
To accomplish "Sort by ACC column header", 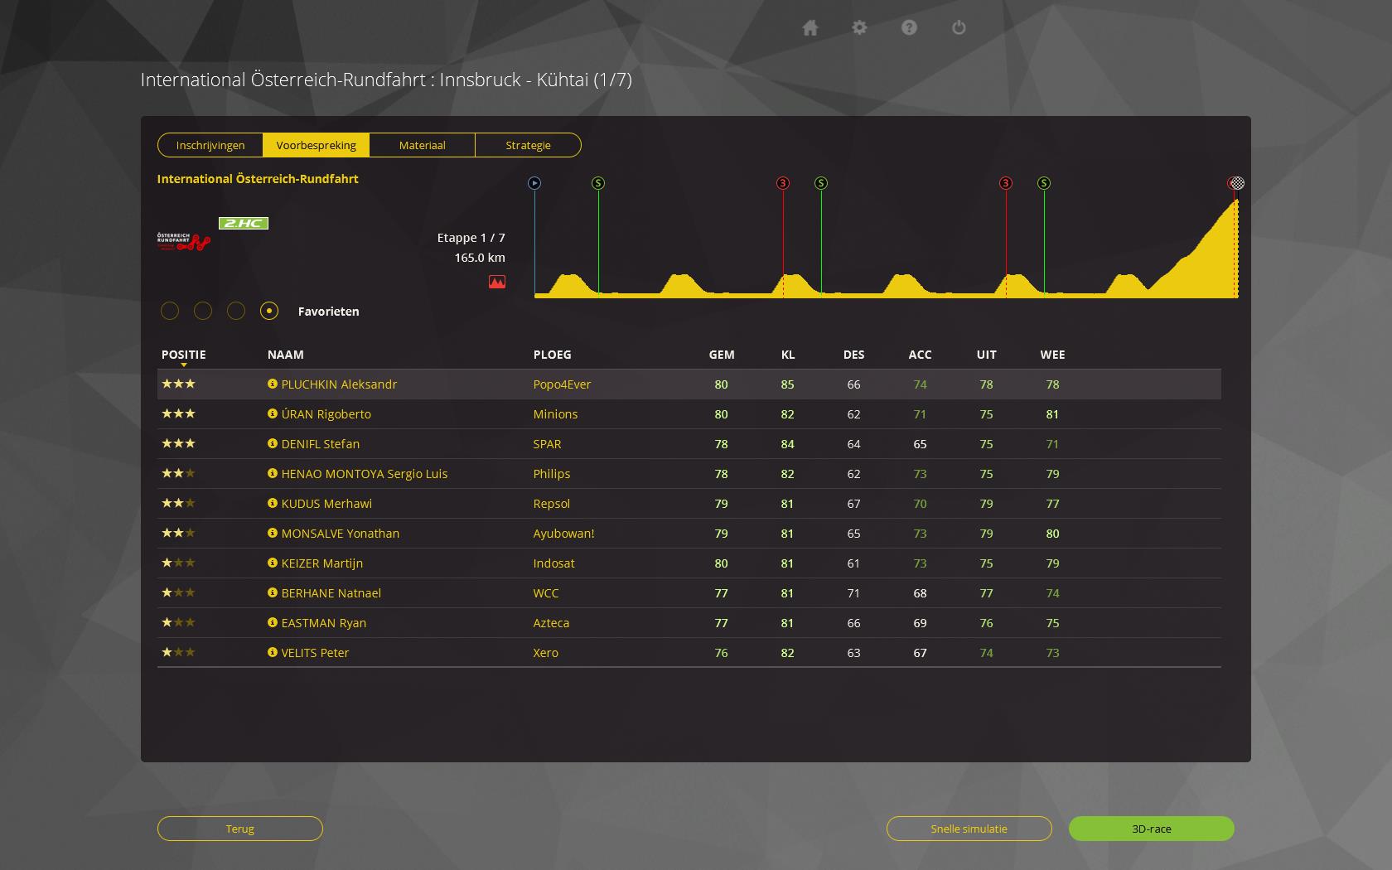I will [x=921, y=355].
